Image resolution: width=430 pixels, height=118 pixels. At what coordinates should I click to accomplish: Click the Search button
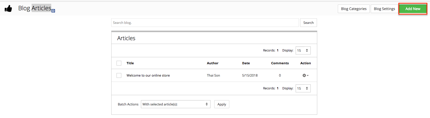click(308, 23)
